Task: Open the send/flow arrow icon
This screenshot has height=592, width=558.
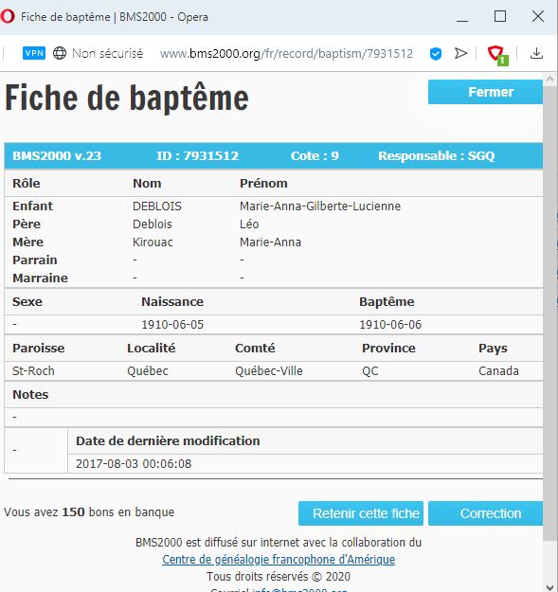Action: (460, 53)
